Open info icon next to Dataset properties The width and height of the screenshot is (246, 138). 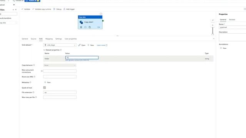[61, 50]
